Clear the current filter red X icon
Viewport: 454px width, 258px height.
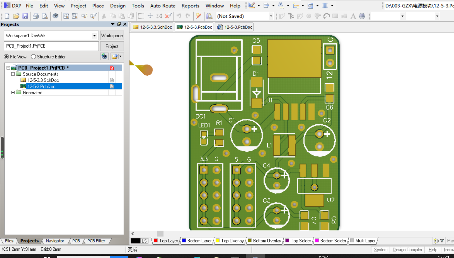point(168,16)
